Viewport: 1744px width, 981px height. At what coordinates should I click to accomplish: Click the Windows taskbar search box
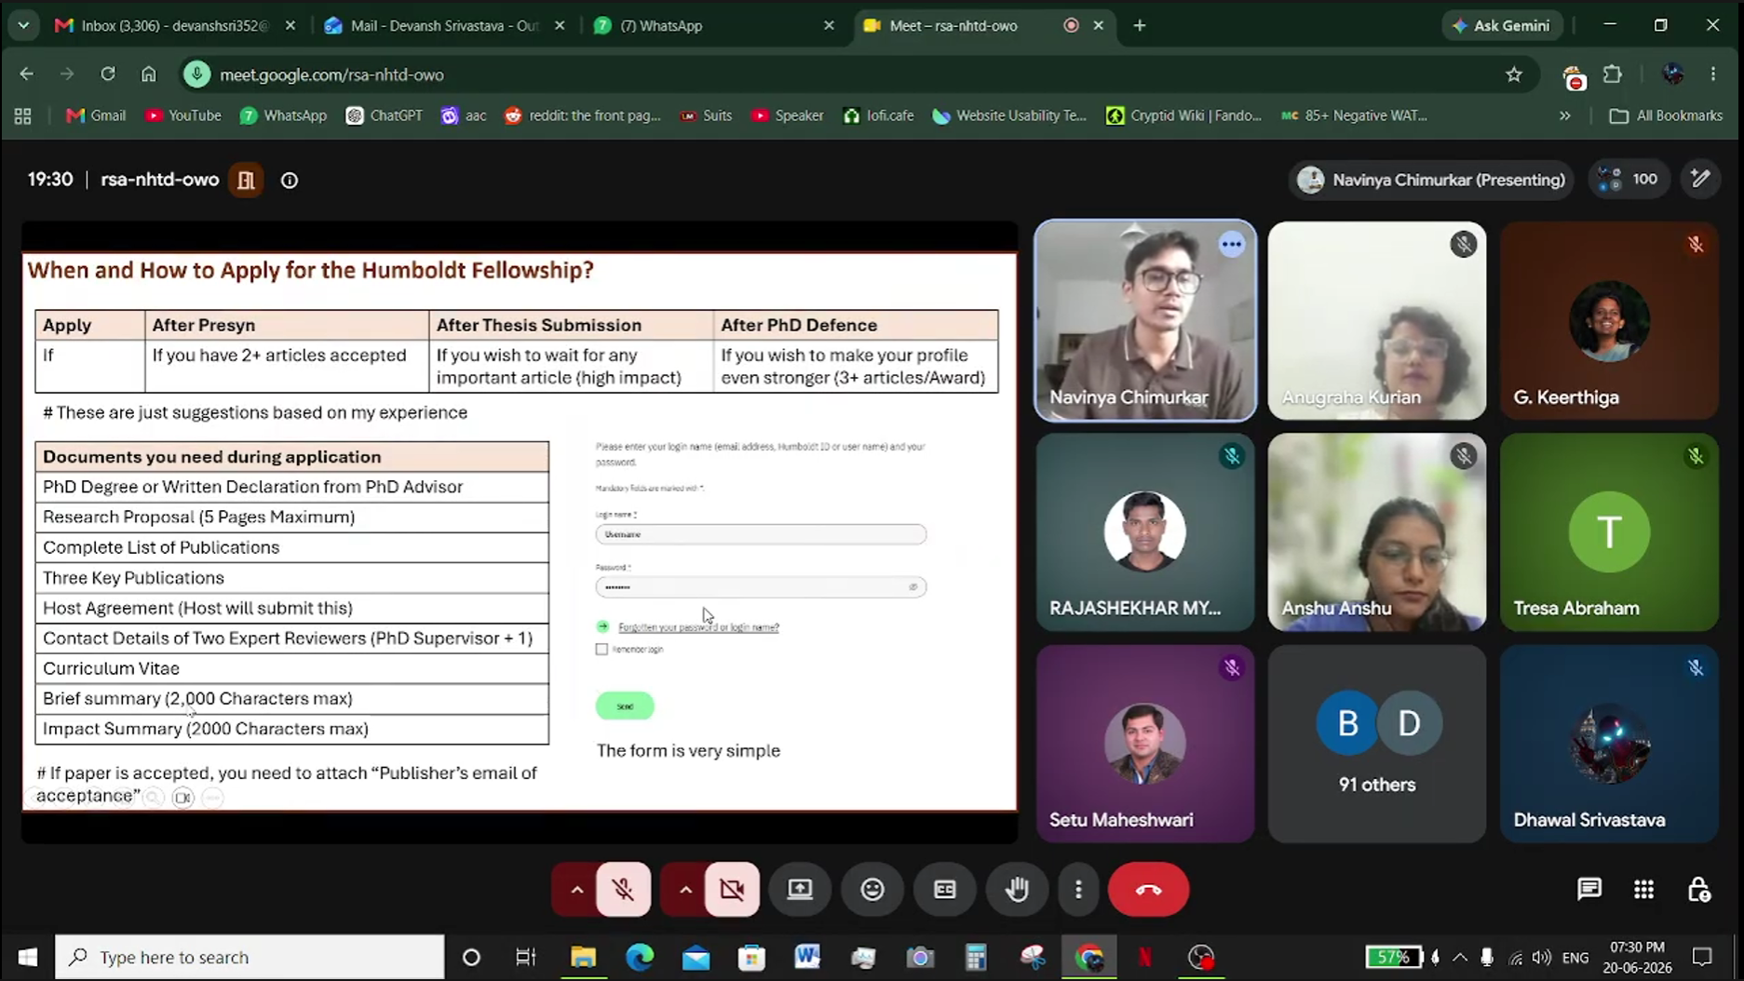[x=250, y=957]
